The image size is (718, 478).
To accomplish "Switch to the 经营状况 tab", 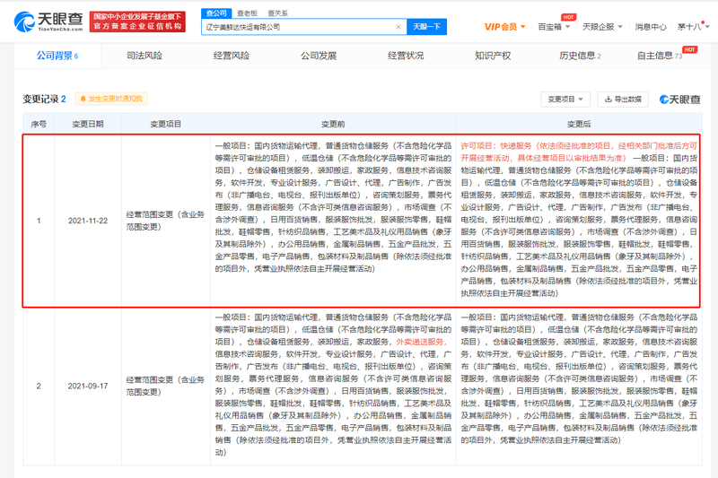I will 406,56.
